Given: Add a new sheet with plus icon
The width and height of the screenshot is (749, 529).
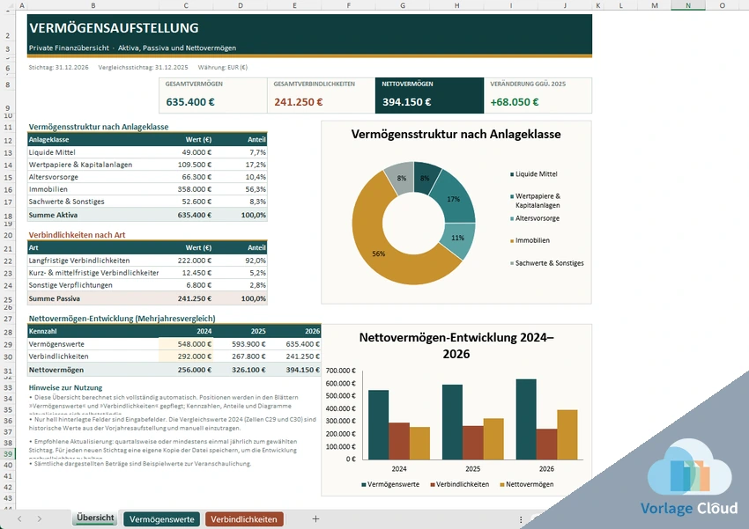Looking at the screenshot, I should [x=315, y=519].
